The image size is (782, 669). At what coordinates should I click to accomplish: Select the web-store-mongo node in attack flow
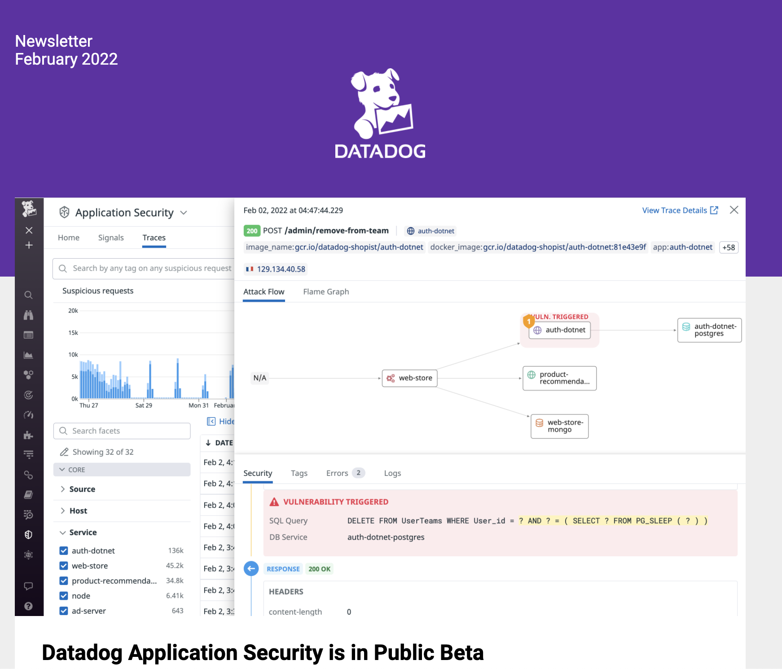[559, 426]
